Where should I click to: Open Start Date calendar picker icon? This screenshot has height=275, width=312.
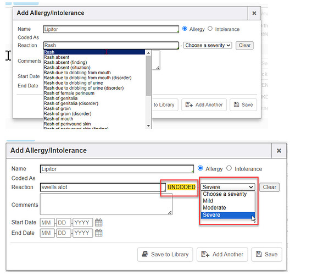tap(98, 222)
